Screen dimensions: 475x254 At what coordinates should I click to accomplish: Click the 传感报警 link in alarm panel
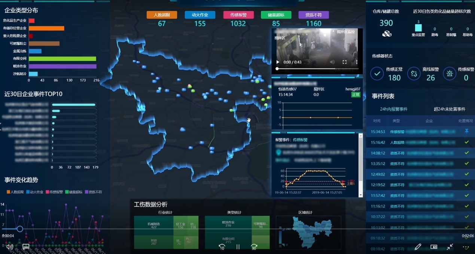click(300, 140)
